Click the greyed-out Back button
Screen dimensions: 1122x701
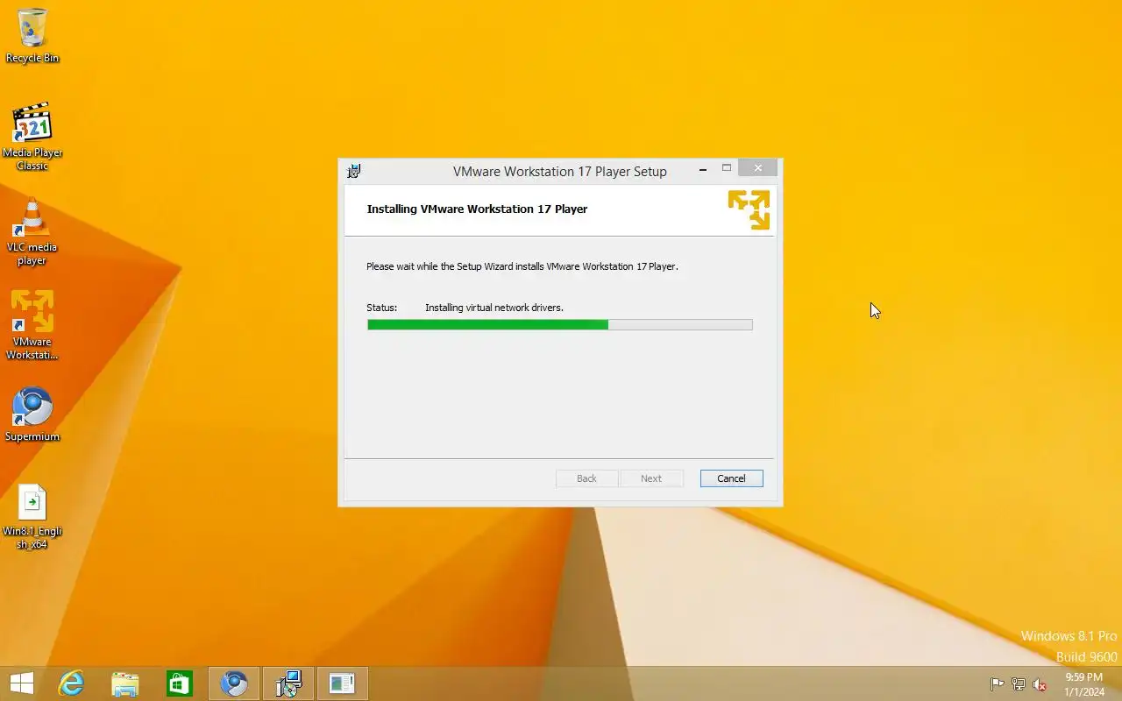click(x=586, y=478)
